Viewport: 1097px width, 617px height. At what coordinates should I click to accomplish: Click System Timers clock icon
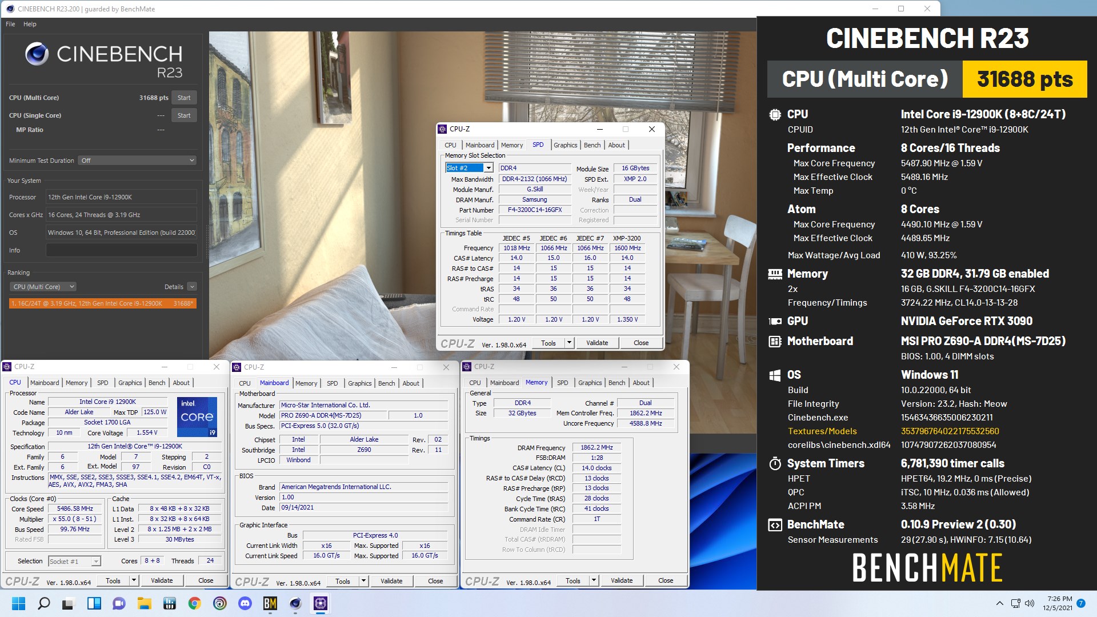click(775, 463)
